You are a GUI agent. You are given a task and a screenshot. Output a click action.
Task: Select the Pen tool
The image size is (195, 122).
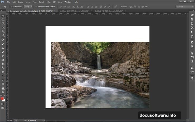point(3,72)
